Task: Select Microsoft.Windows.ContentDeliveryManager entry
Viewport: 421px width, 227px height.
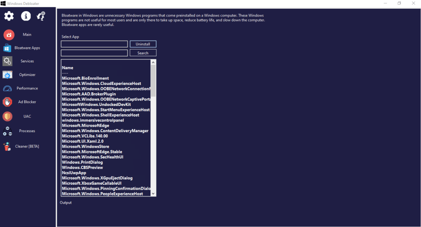Action: [x=105, y=131]
